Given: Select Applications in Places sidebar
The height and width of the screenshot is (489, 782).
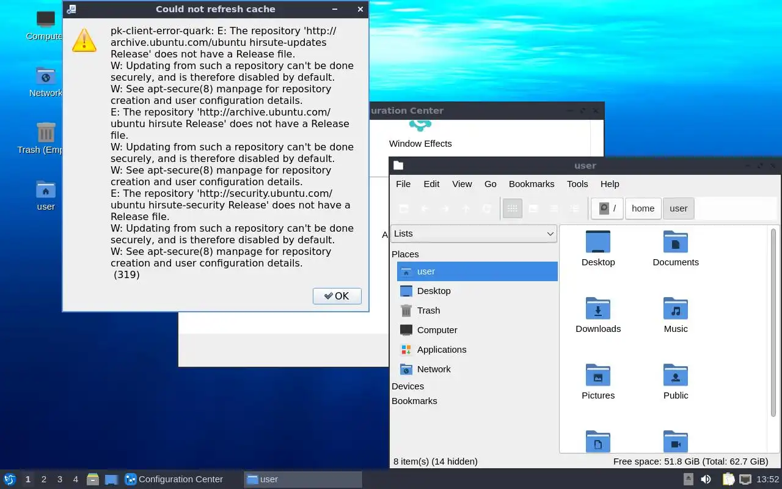Looking at the screenshot, I should 477,350.
